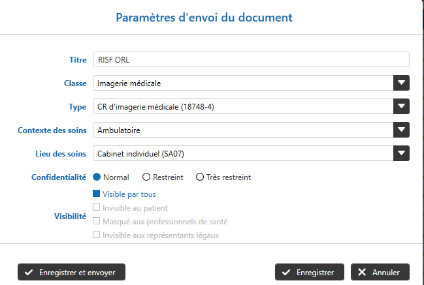
Task: Click the Paramètres d'envoi du document heading
Action: (x=204, y=17)
